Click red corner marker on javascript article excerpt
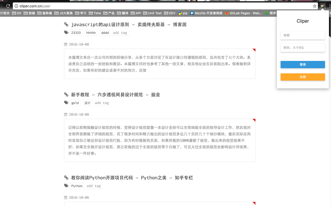Viewport: 331px width, 207px height. 254,50
